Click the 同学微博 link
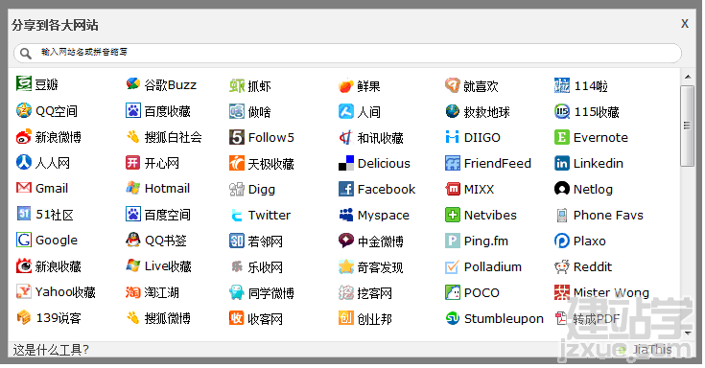The image size is (705, 368). click(271, 293)
